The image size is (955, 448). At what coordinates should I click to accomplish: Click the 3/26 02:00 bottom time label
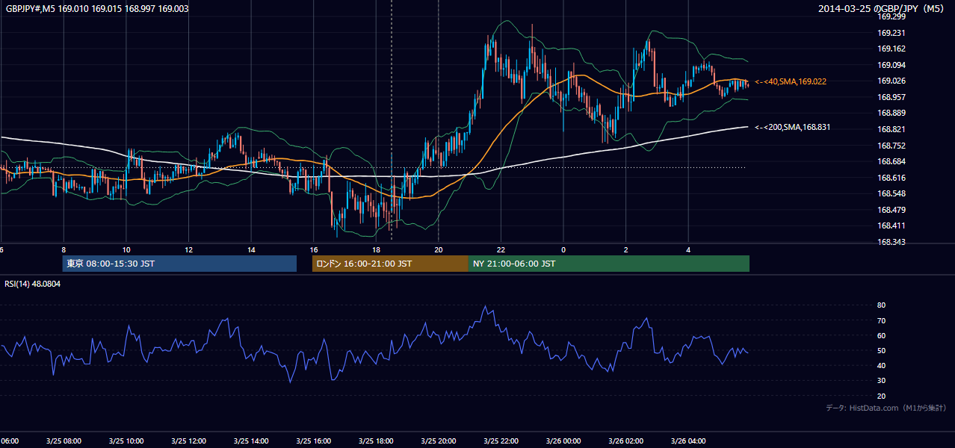click(x=625, y=441)
